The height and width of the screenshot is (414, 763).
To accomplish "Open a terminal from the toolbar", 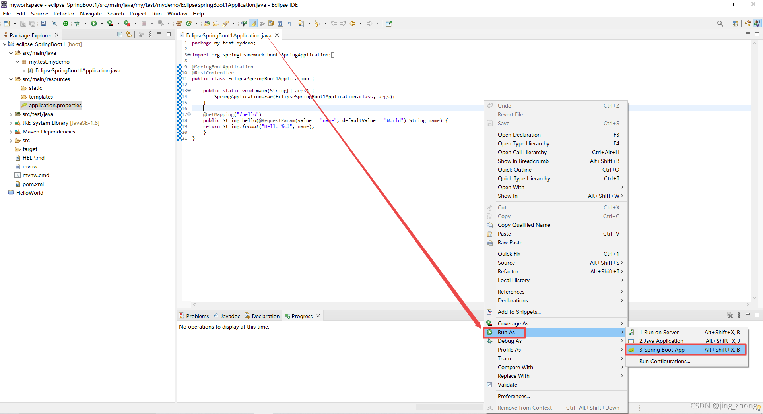I will point(44,23).
